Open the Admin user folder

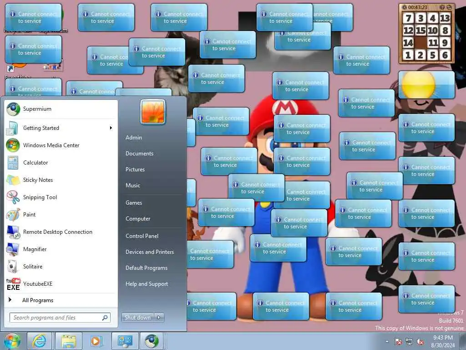[134, 138]
